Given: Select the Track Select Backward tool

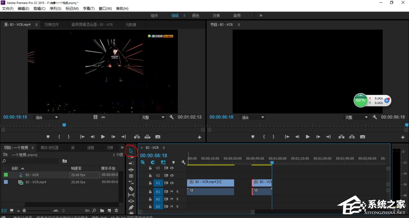Looking at the screenshot, I should click(131, 163).
